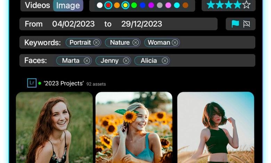Remove the Portrait keyword tag
This screenshot has height=163, width=271.
click(x=96, y=42)
